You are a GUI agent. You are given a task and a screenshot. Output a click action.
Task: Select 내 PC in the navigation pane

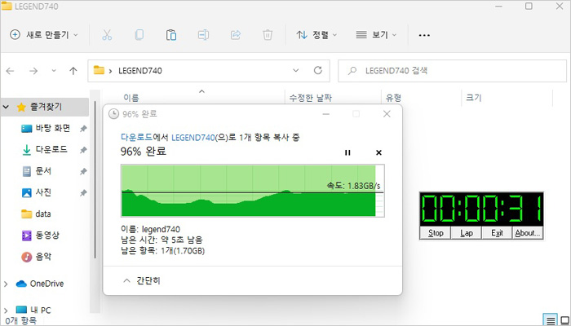pyautogui.click(x=41, y=310)
